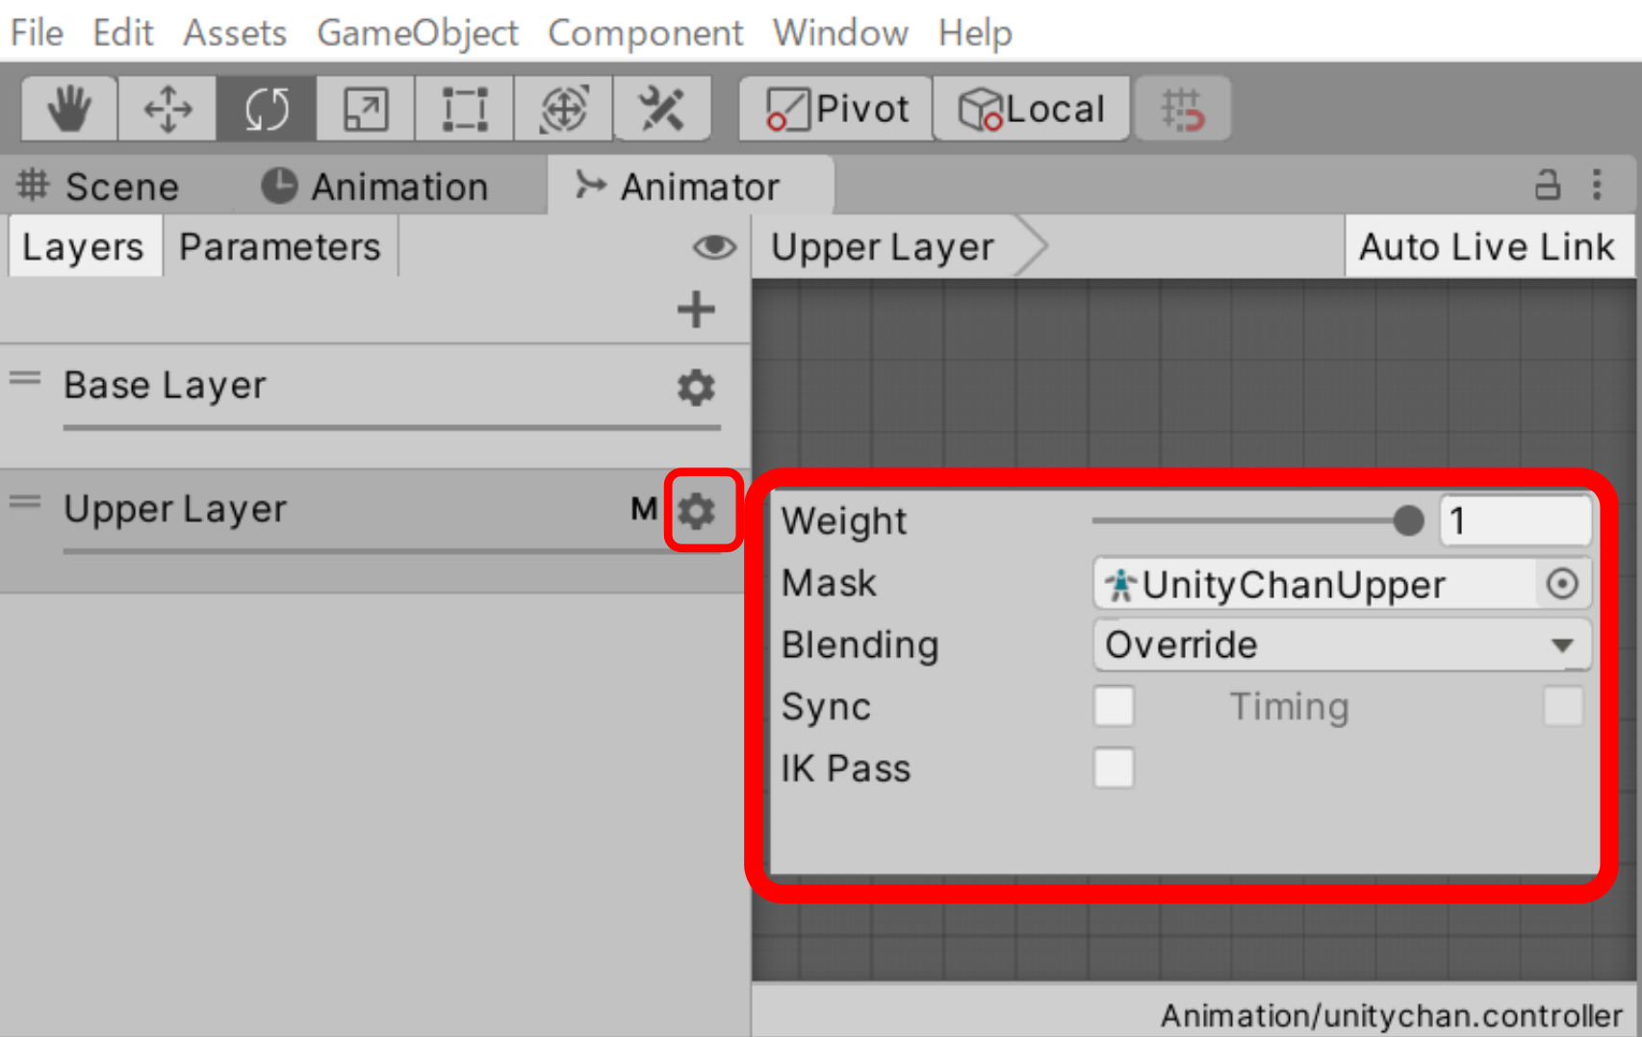1642x1037 pixels.
Task: Select the Transform tool
Action: [x=563, y=109]
